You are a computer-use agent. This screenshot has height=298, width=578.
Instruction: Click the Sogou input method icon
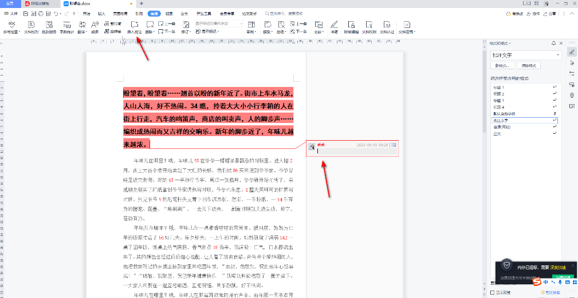click(538, 282)
